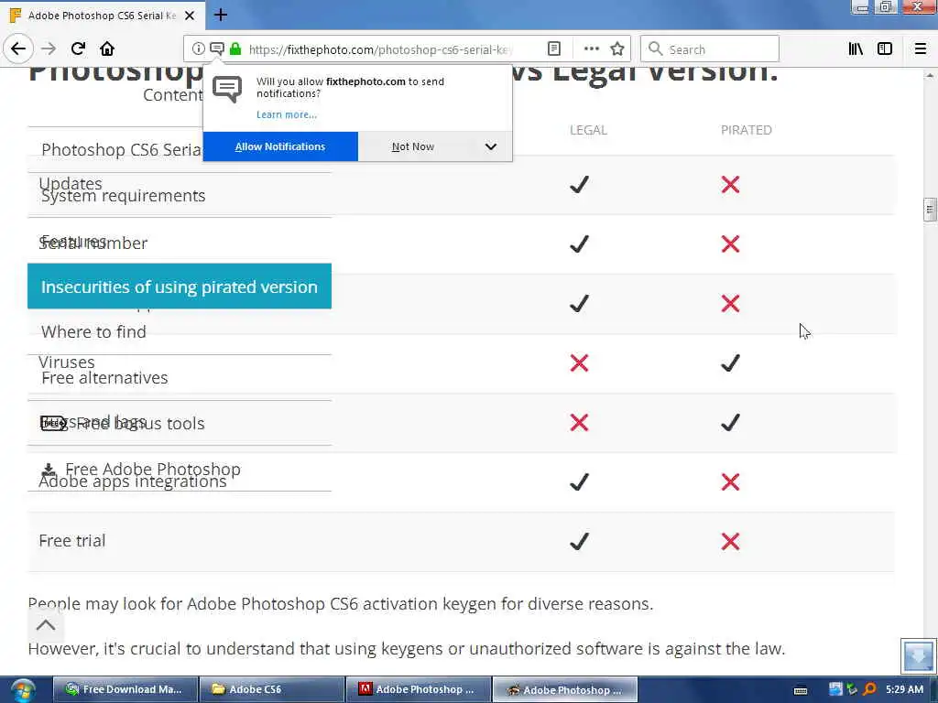Click the Pirated red cross in Free trial row
The image size is (938, 703).
point(730,542)
